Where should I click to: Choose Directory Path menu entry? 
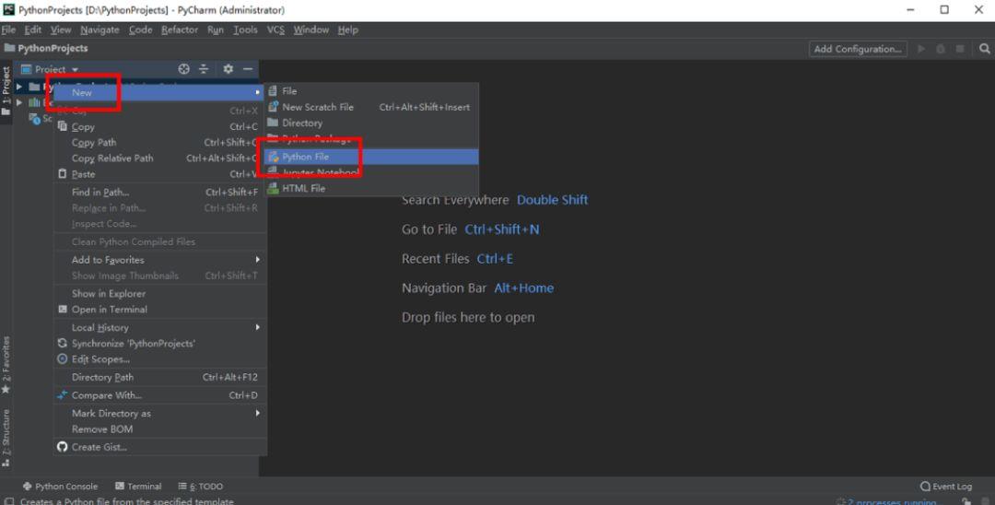[160, 377]
